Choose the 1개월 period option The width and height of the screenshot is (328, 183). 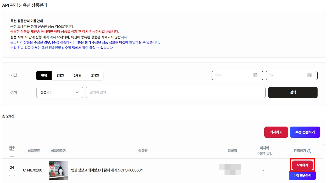tap(60, 76)
